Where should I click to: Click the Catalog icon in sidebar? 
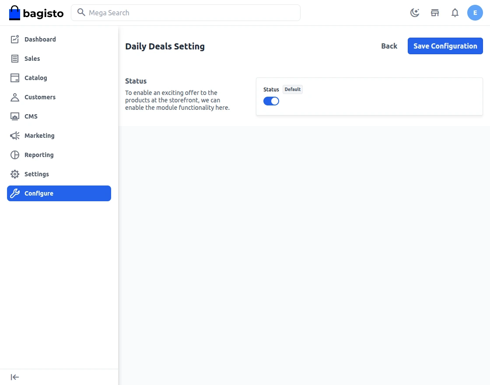(x=15, y=78)
